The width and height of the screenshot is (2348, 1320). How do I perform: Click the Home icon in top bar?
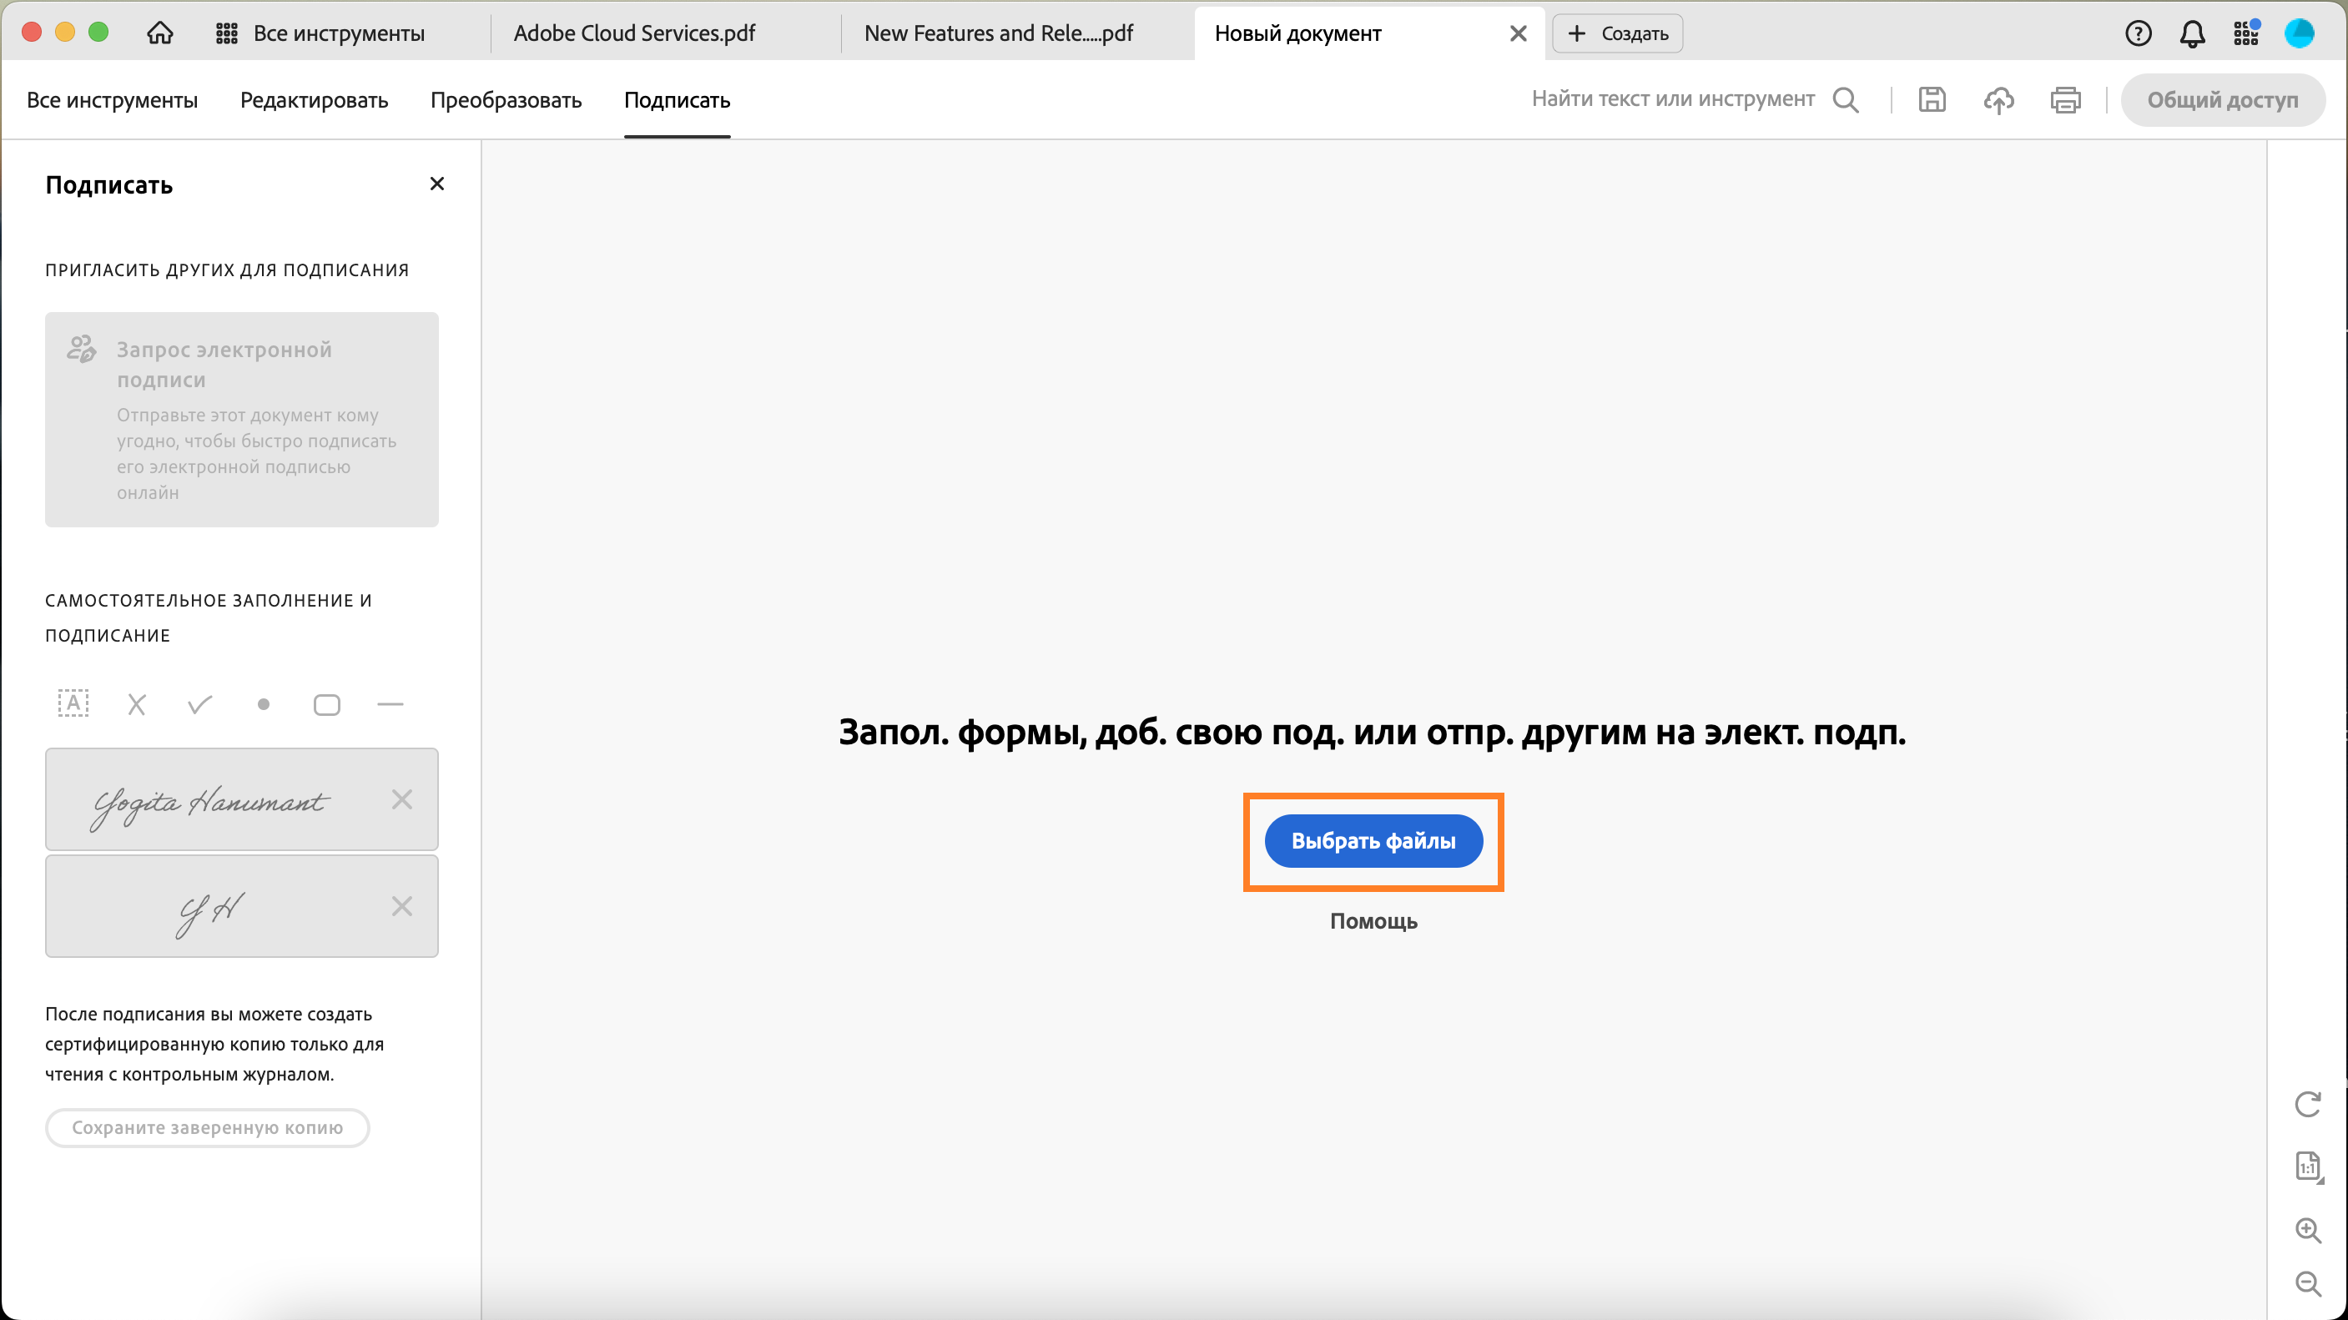[159, 33]
